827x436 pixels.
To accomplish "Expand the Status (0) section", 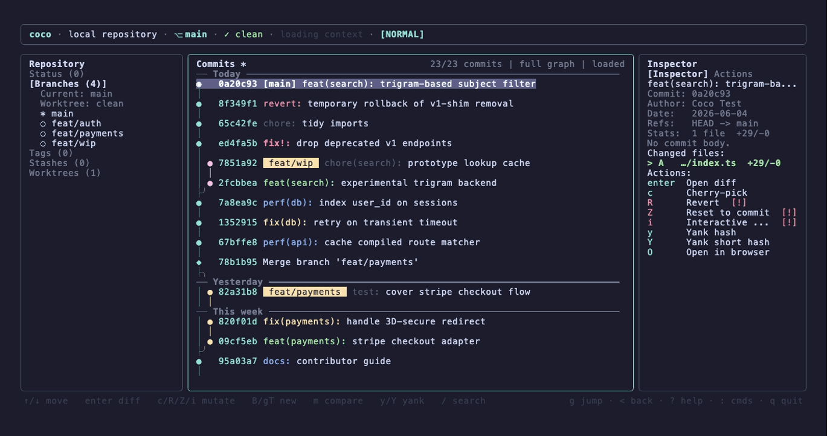I will pos(57,74).
